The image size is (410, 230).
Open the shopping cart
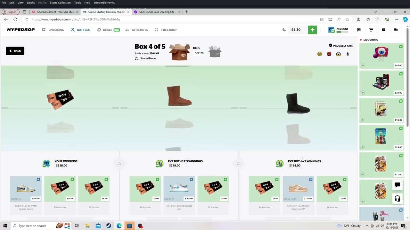coord(371,30)
